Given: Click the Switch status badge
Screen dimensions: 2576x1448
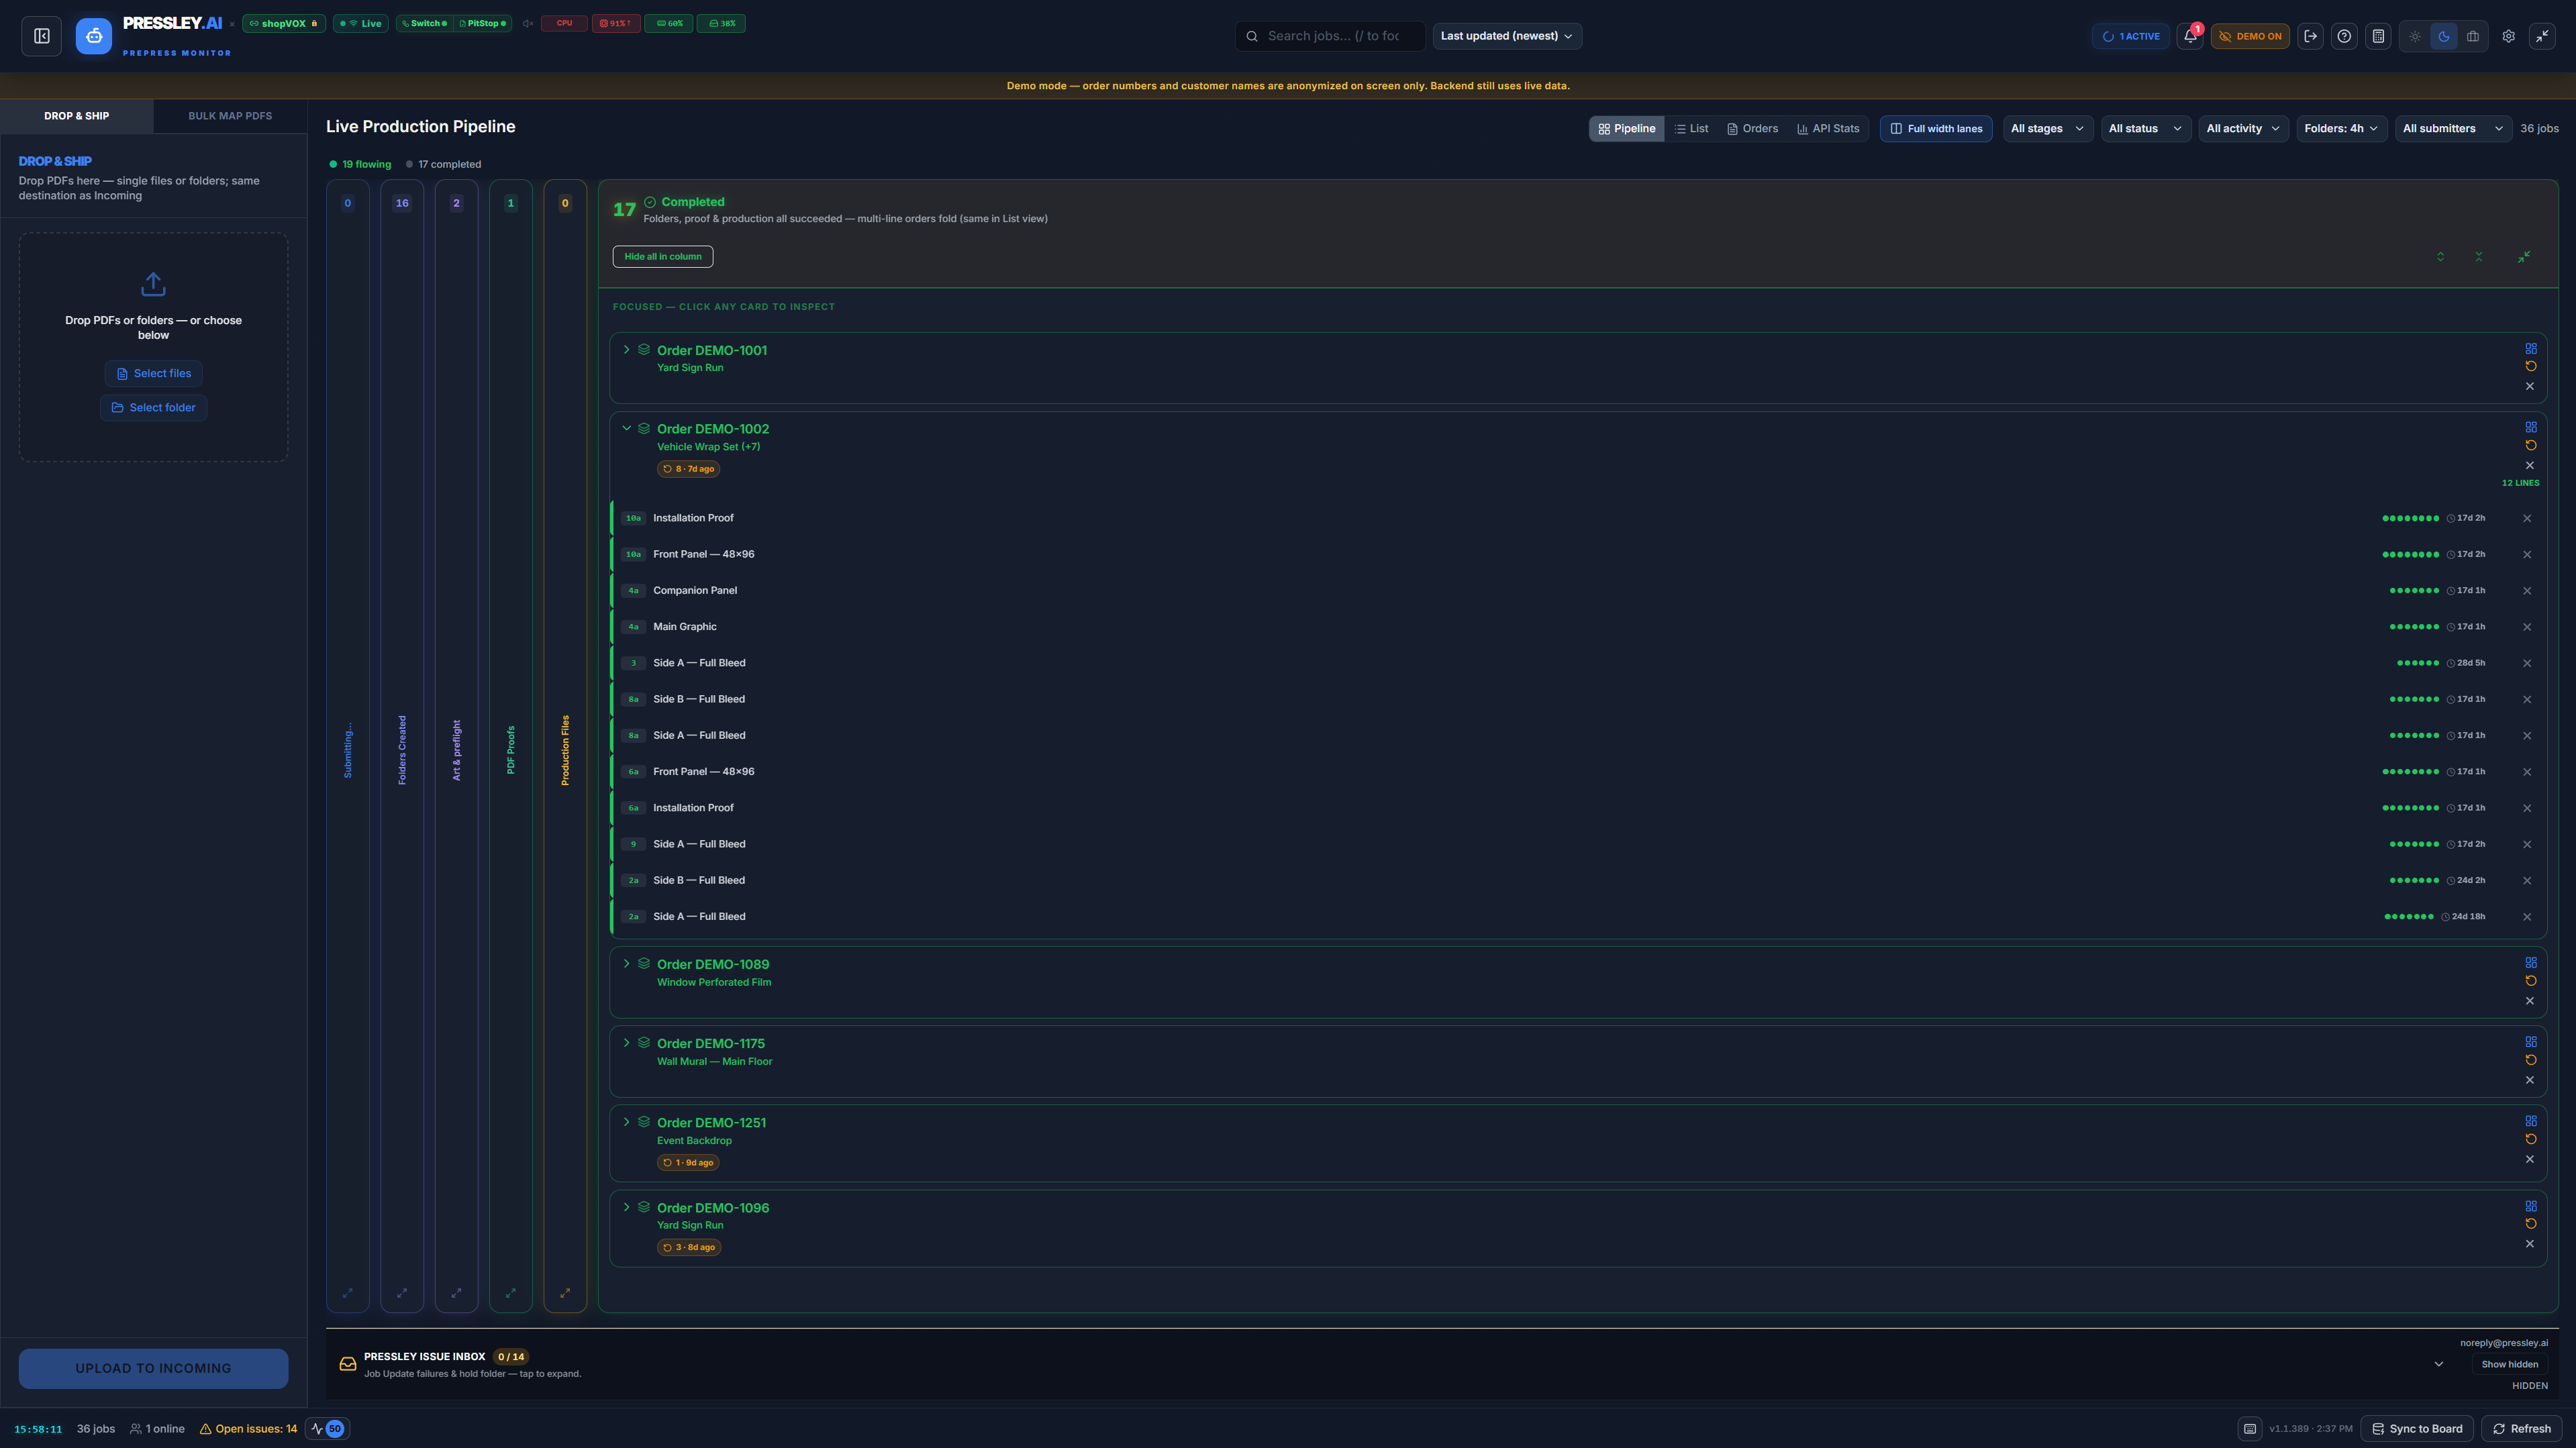Looking at the screenshot, I should point(425,23).
